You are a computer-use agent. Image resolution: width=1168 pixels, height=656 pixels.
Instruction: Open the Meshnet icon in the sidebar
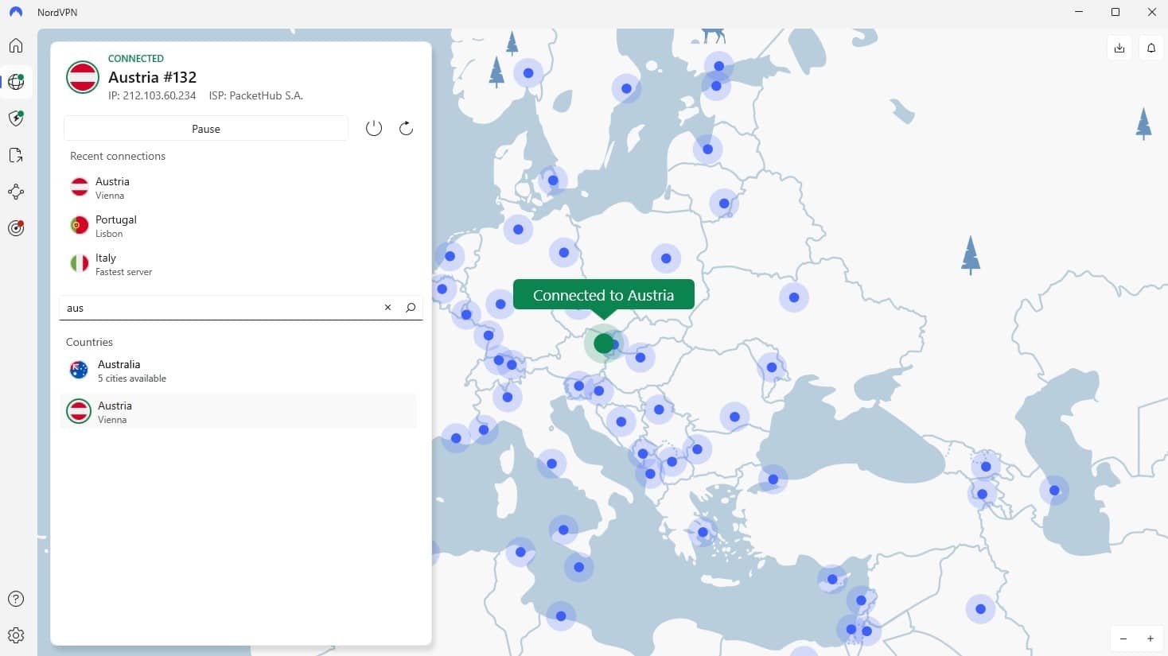(16, 192)
